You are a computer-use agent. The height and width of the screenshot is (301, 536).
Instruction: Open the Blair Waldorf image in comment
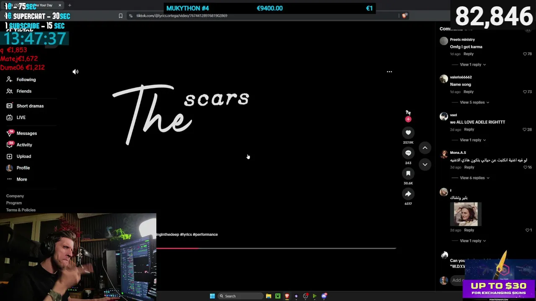466,214
